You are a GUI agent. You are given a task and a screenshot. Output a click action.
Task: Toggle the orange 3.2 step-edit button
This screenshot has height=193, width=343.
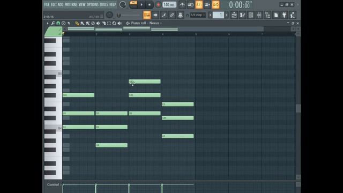(x=199, y=5)
